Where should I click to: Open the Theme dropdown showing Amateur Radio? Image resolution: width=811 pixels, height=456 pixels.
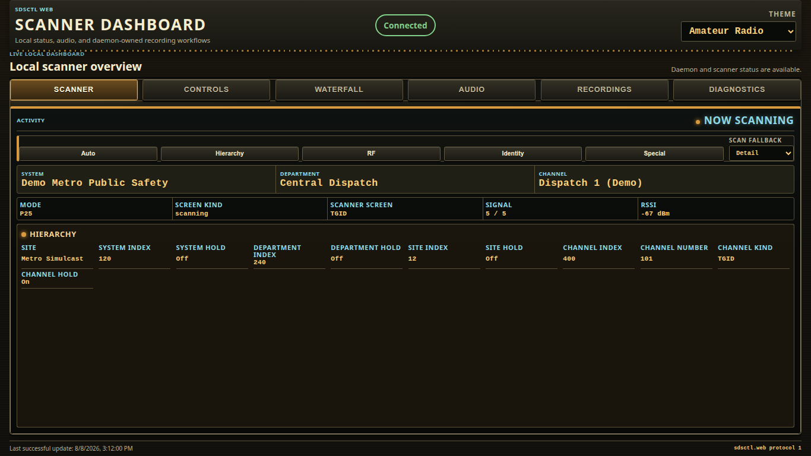(x=738, y=31)
